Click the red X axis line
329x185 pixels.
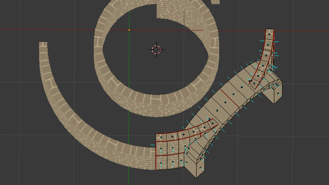tap(82, 30)
